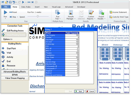Click Next in Dialog 2
This screenshot has width=131, height=95.
(x=79, y=91)
